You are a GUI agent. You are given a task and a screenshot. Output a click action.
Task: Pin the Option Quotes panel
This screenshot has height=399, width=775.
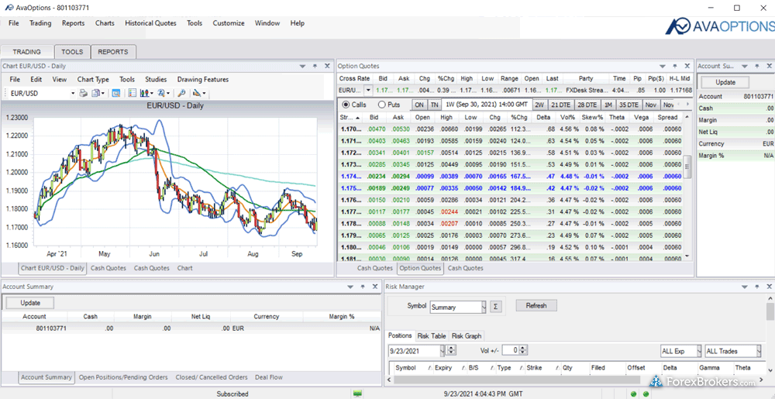coord(675,67)
